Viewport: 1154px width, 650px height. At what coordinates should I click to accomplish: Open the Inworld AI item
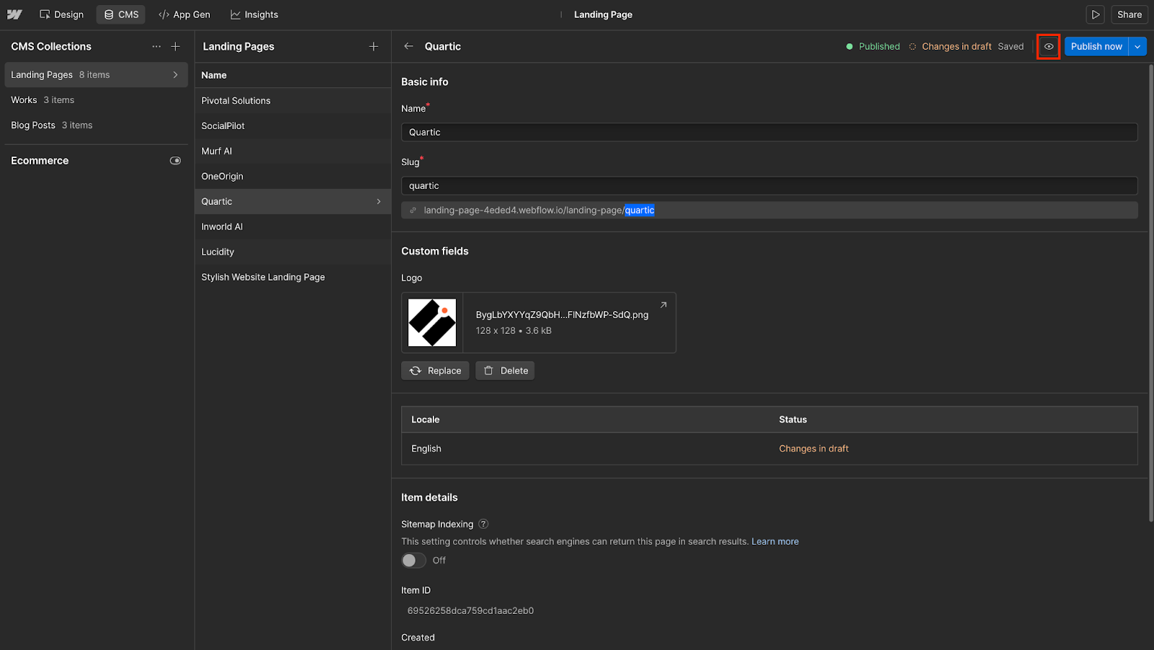point(293,227)
